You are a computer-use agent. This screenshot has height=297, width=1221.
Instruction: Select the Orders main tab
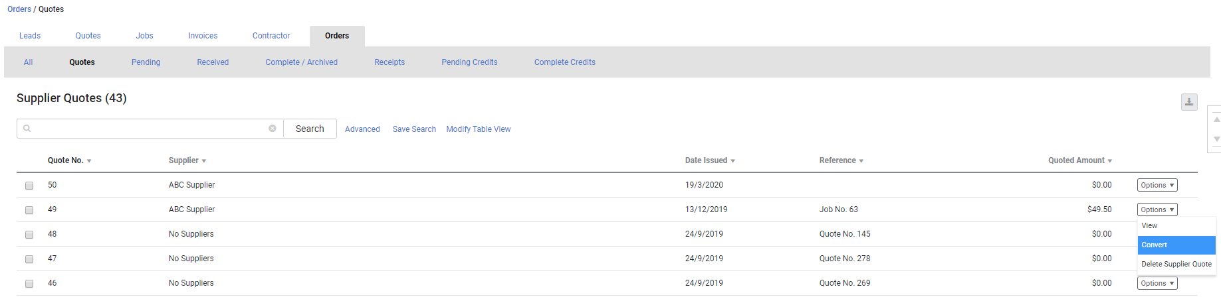pos(337,36)
